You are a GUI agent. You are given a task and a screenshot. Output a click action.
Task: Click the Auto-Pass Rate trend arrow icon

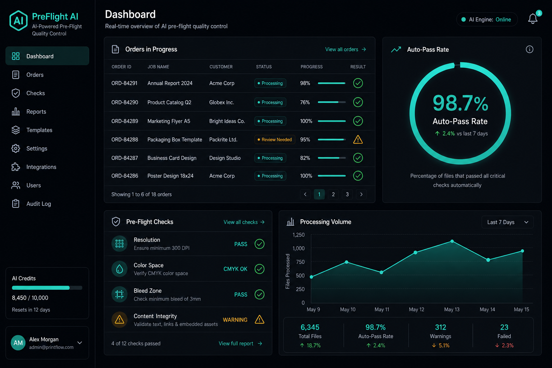click(x=396, y=50)
